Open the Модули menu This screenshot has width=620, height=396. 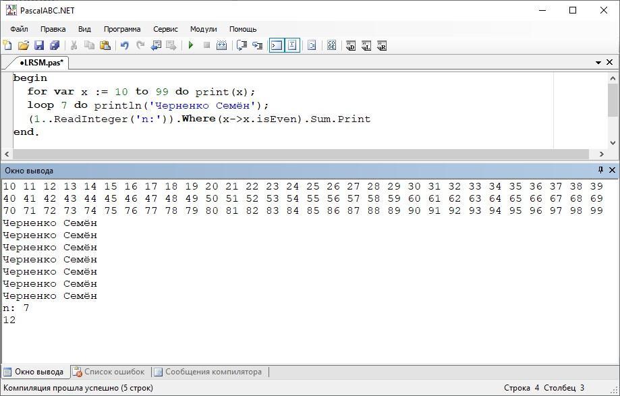click(x=203, y=29)
